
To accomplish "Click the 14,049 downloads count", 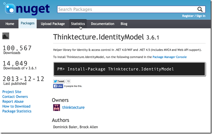I will click(x=15, y=63).
